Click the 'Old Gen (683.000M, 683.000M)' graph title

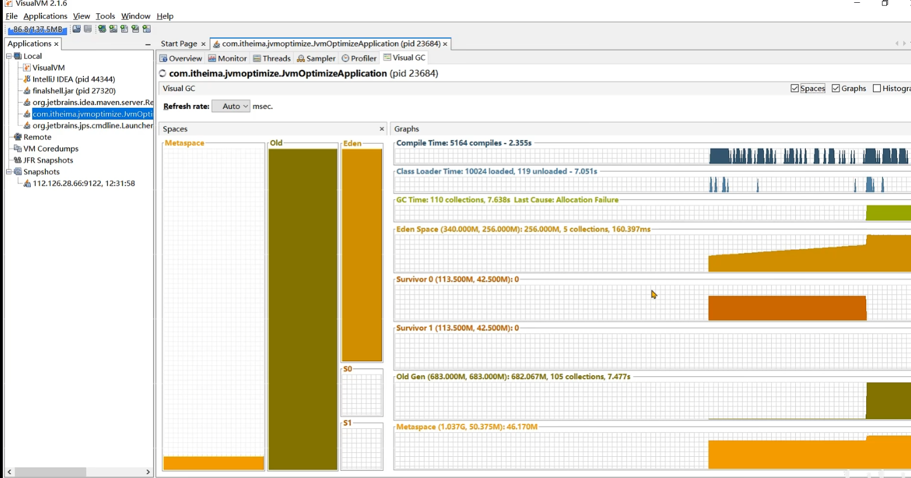(513, 377)
